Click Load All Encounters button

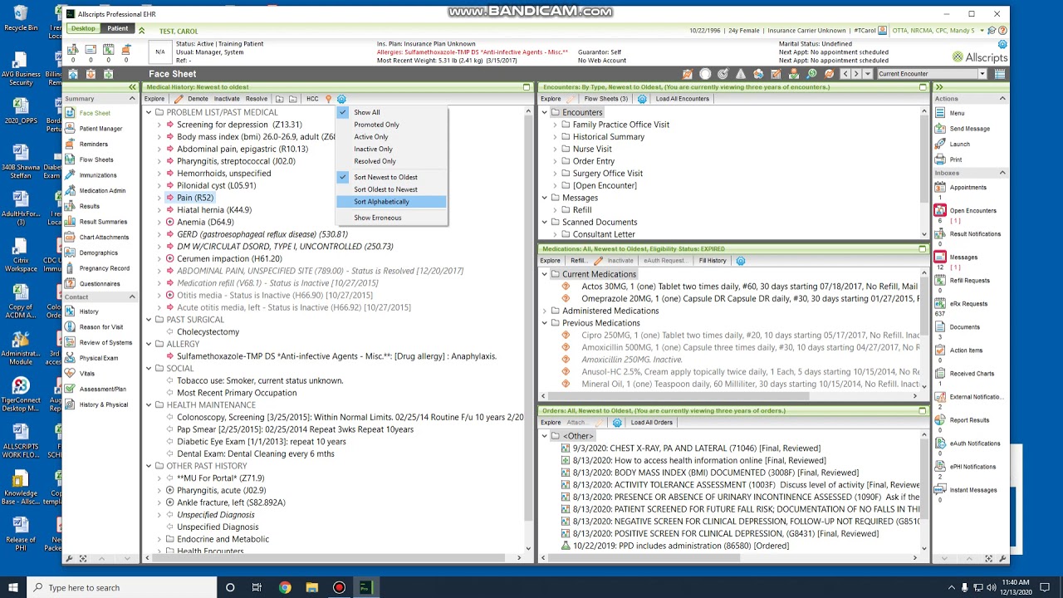coord(682,99)
